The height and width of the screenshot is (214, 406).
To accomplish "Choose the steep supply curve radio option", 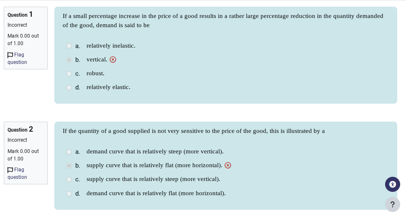I will 69,179.
